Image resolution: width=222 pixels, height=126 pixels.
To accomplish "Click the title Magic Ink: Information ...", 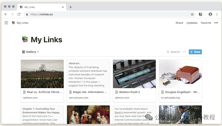I will 90,92.
